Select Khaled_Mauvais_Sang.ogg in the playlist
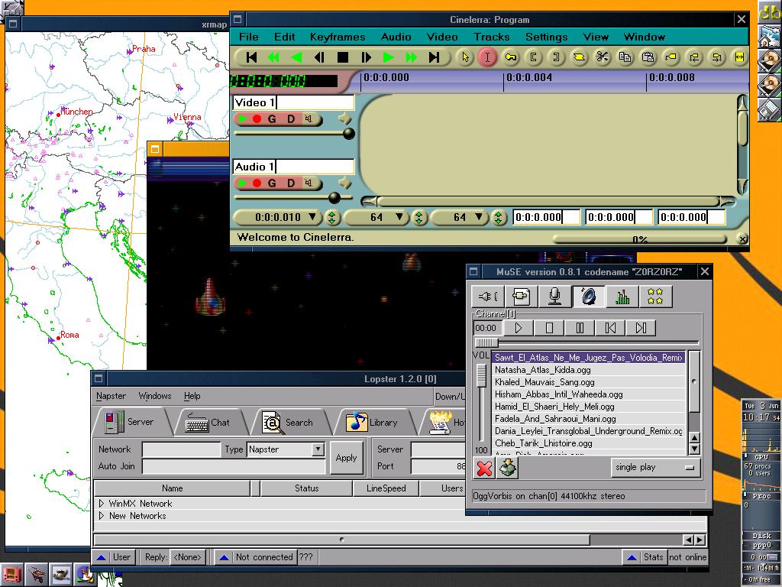Viewport: 782px width, 587px height. point(544,382)
